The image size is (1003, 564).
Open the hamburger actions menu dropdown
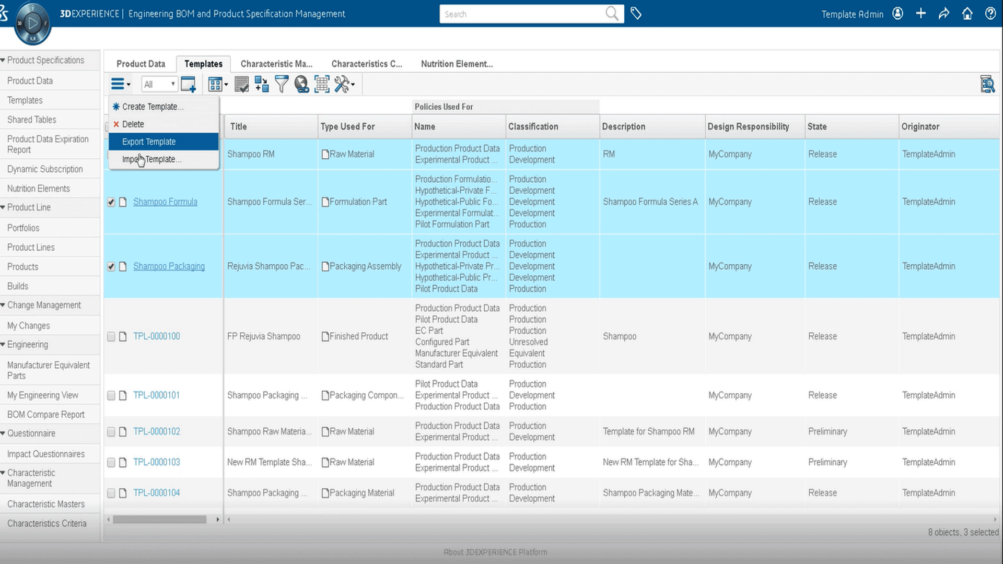point(120,84)
